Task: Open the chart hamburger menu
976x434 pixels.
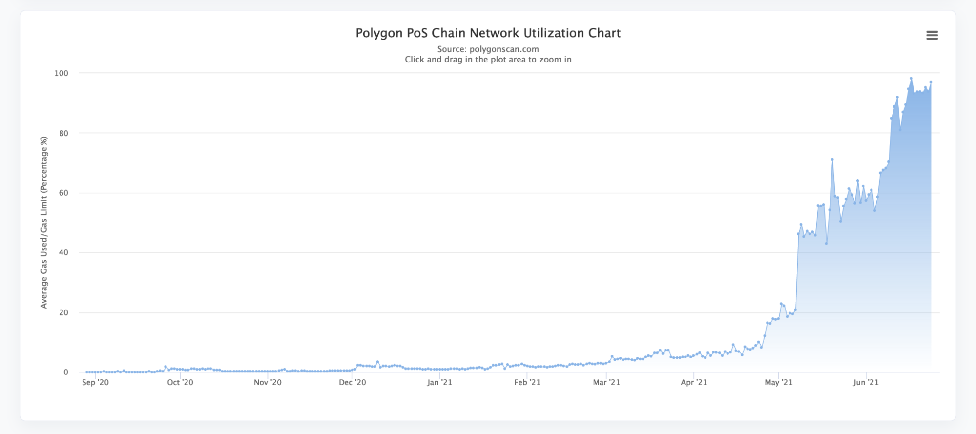Action: click(x=932, y=35)
